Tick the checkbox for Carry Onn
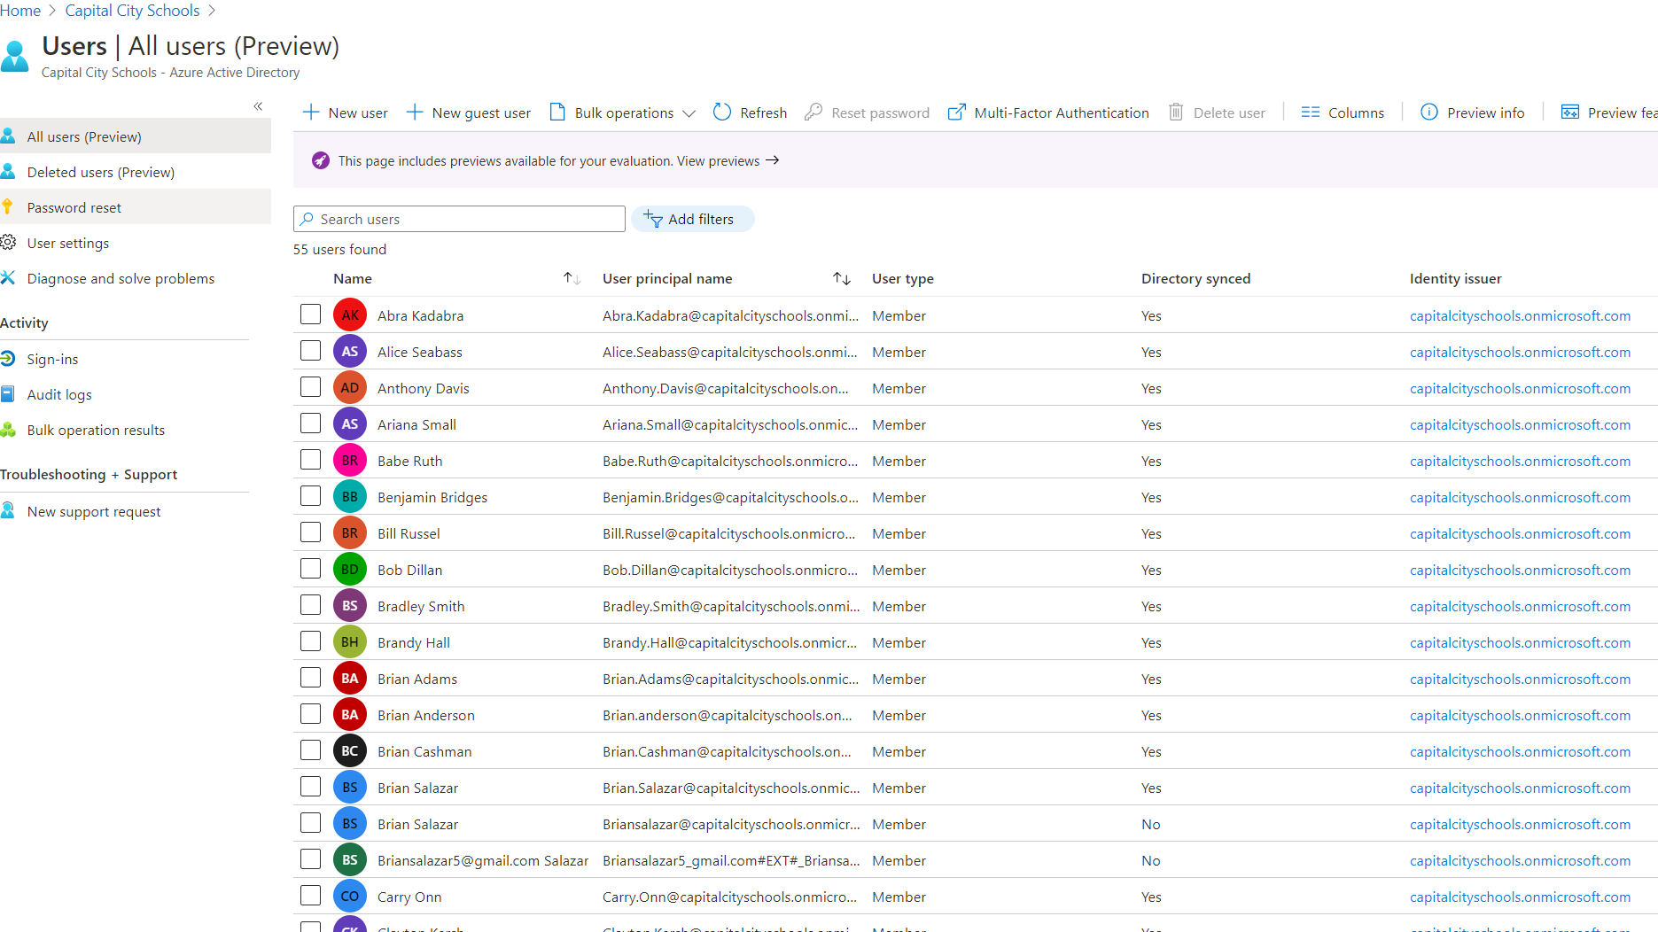This screenshot has height=932, width=1658. click(x=310, y=896)
